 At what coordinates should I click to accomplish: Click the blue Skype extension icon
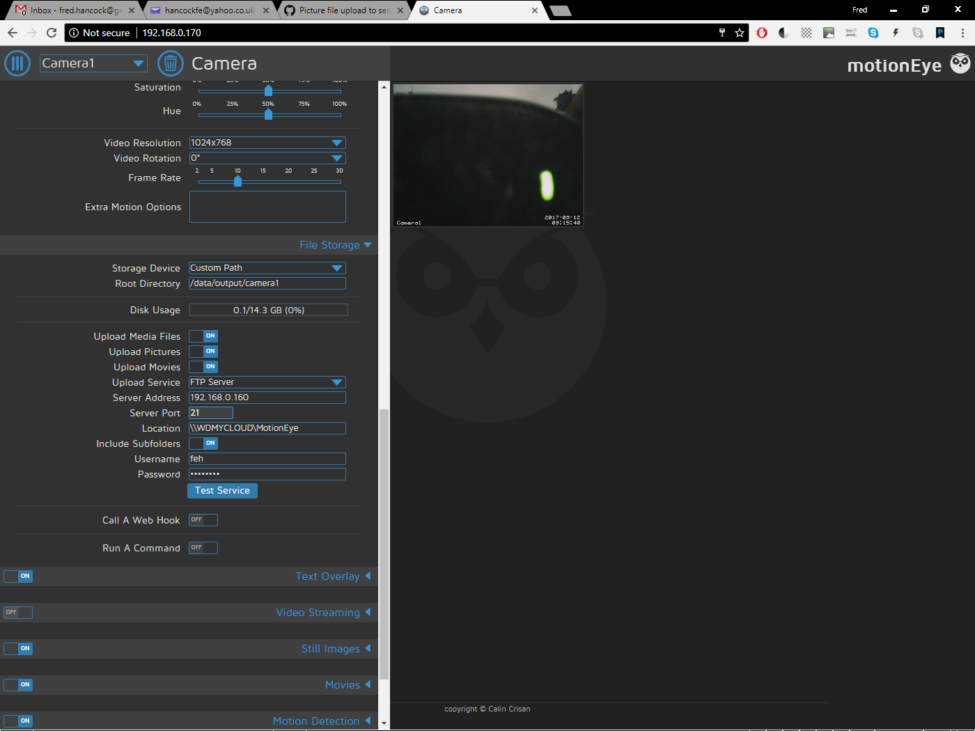coord(873,33)
